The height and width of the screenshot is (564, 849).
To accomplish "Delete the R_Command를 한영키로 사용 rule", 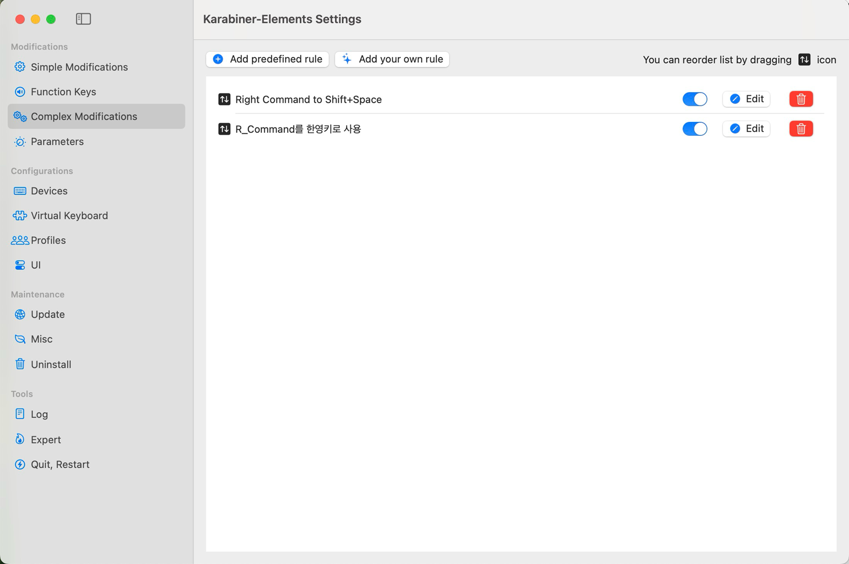I will [x=801, y=129].
